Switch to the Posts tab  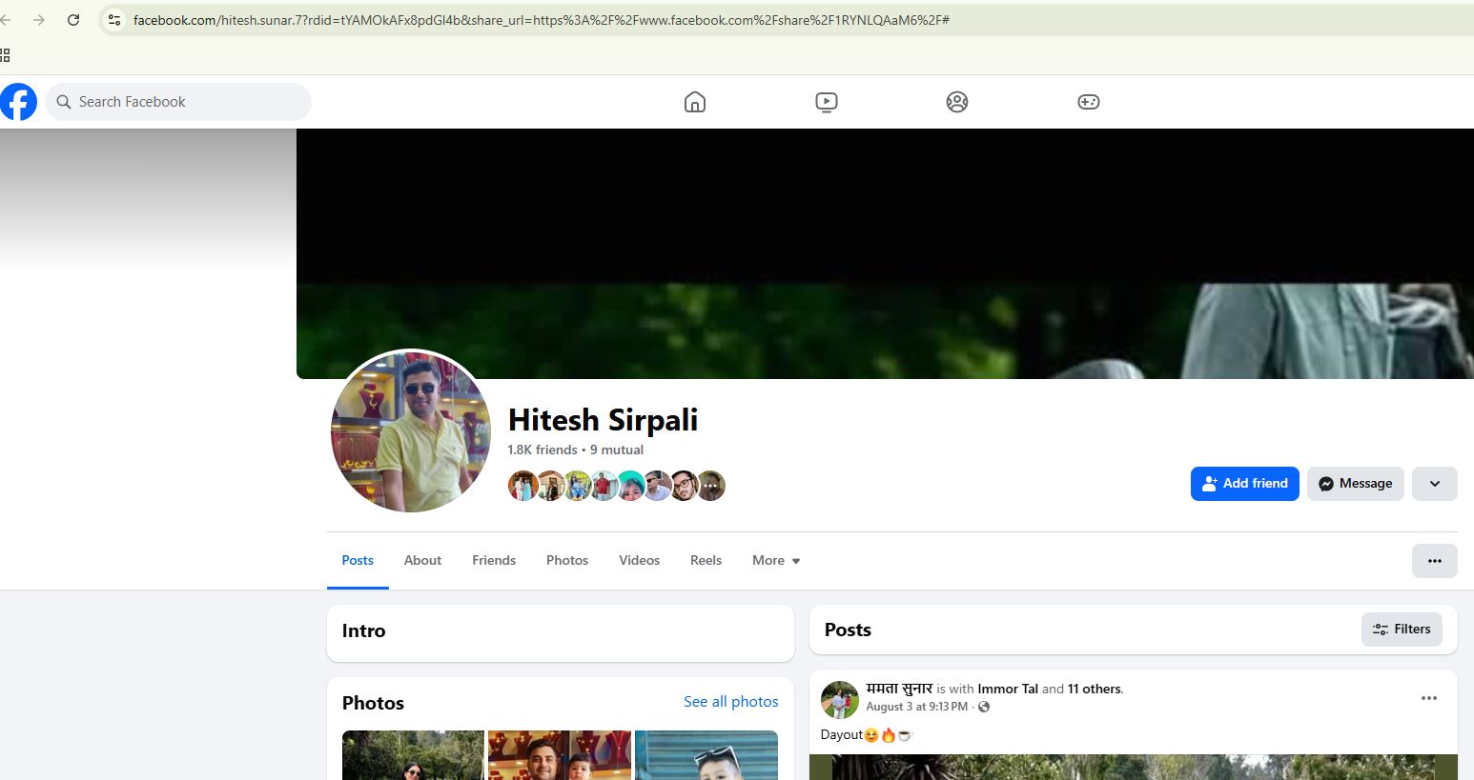pyautogui.click(x=358, y=560)
